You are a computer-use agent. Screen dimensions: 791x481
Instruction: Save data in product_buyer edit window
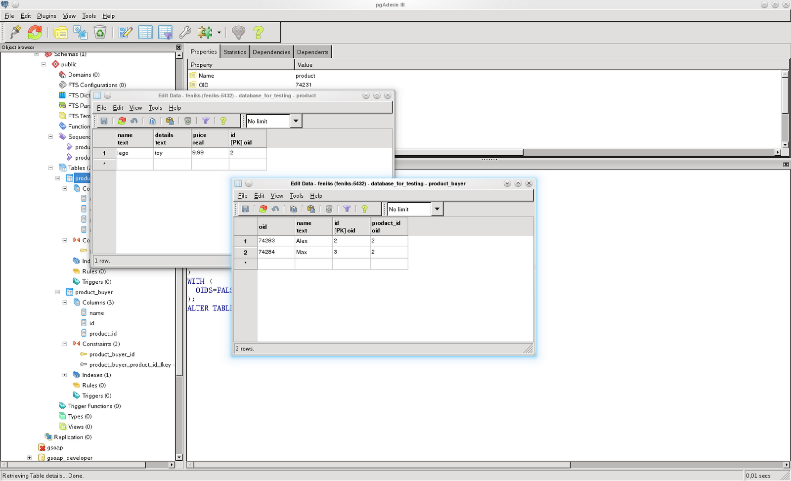point(245,209)
